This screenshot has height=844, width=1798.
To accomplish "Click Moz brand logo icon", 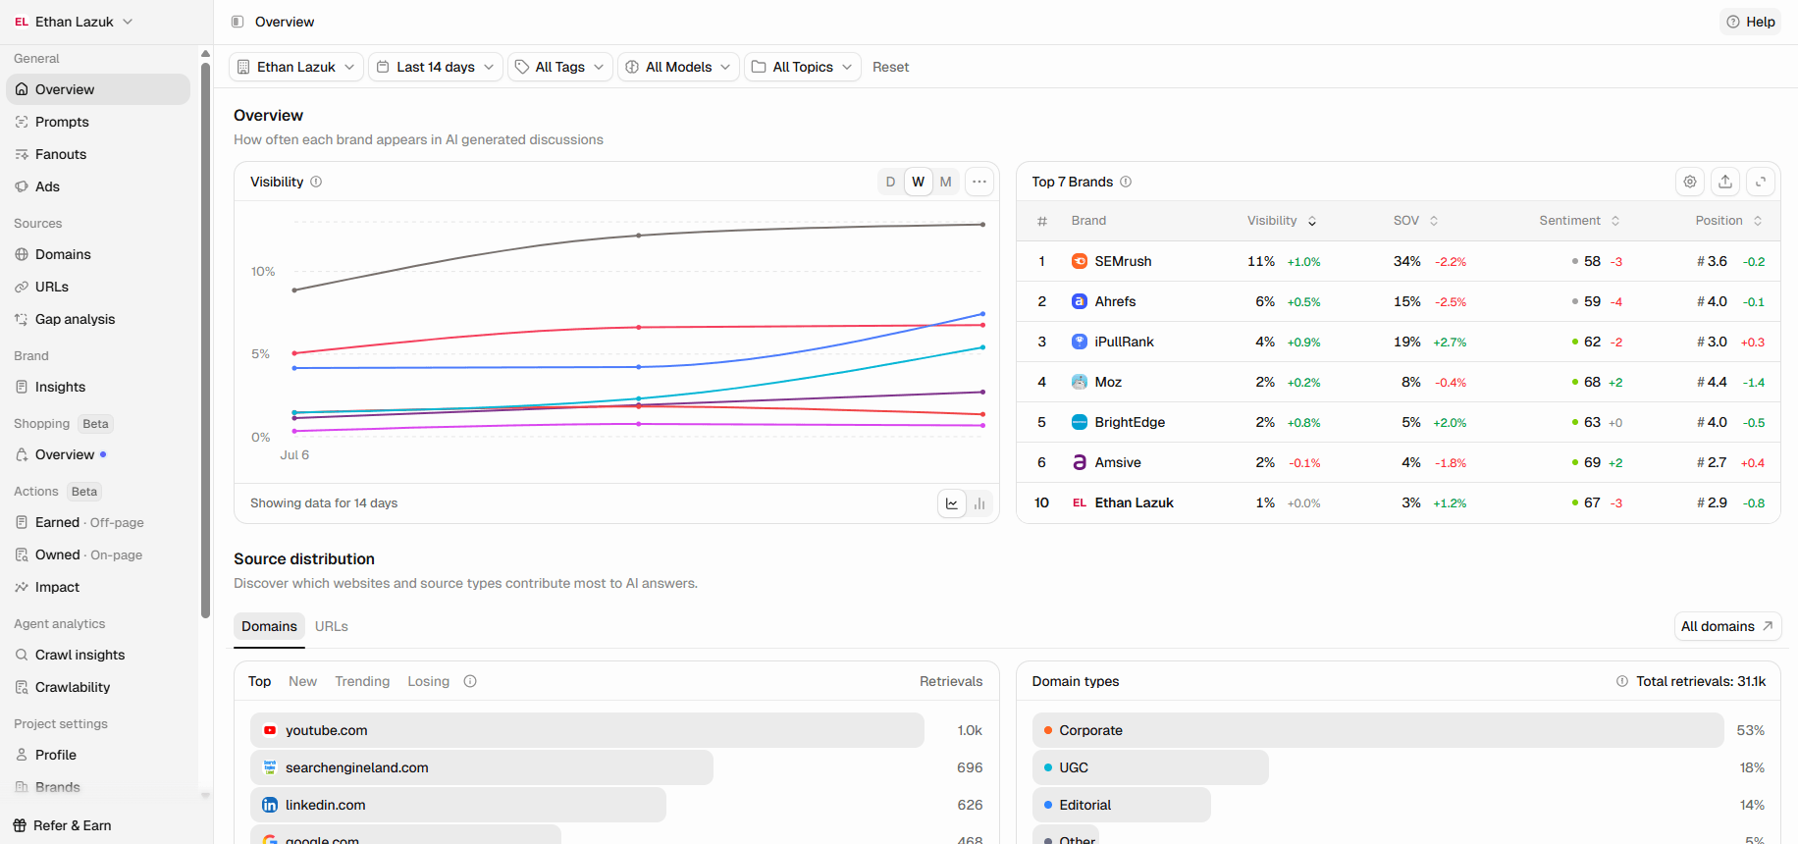I will pyautogui.click(x=1080, y=382).
